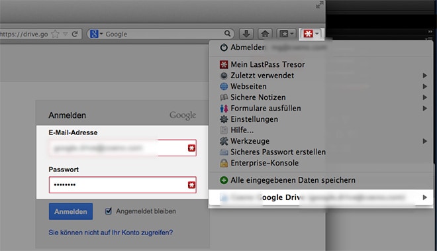Click the Sichere Notizen notebook icon
This screenshot has width=437, height=251.
tap(224, 97)
